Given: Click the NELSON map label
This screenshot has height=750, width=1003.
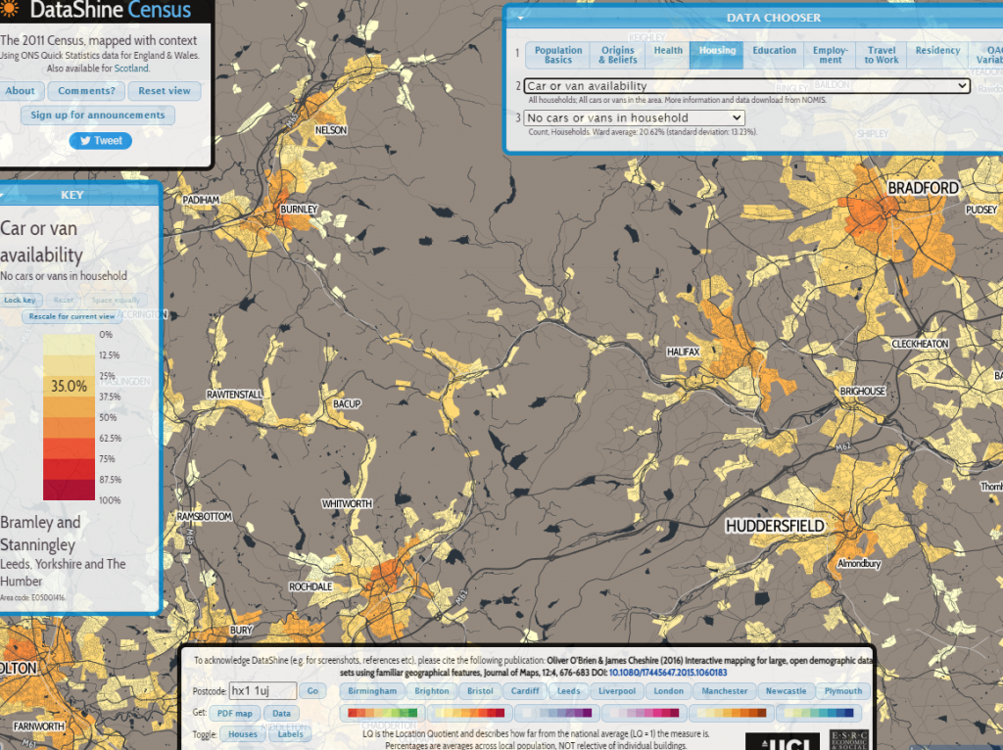Looking at the screenshot, I should pos(331,130).
